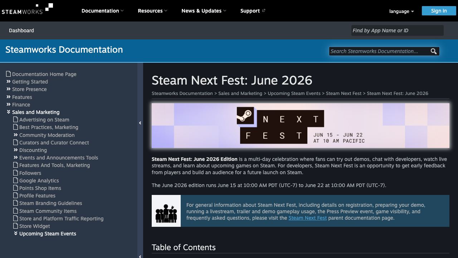Screen dimensions: 458x258
Task: Click the Table of Contents heading
Action: click(x=184, y=247)
